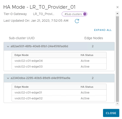Click the Sub-cluster UUID column header
The height and width of the screenshot is (119, 122).
pyautogui.click(x=22, y=38)
